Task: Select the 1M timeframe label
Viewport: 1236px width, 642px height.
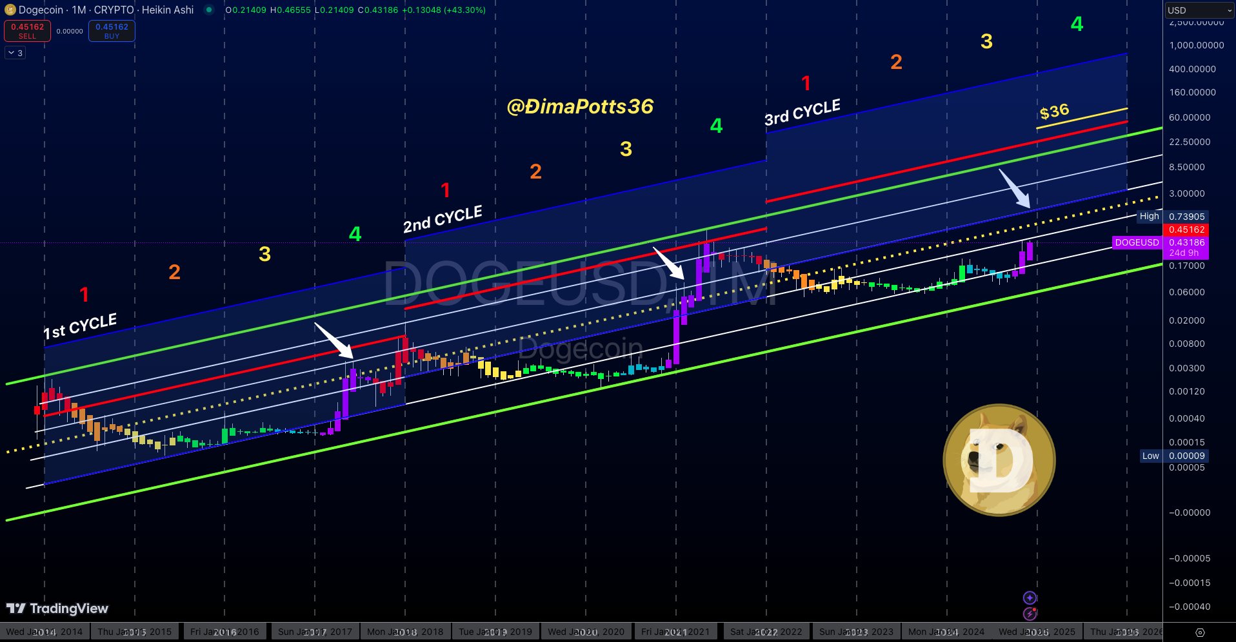Action: click(x=77, y=10)
